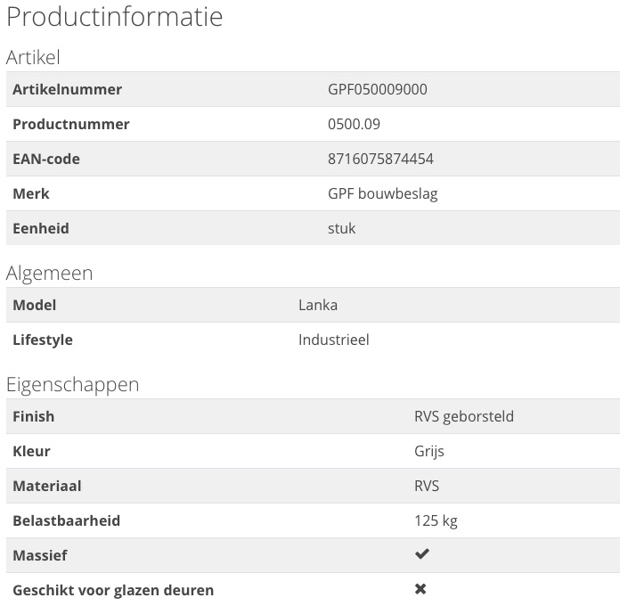This screenshot has height=606, width=620.
Task: Click the Eigenschappen section heading
Action: click(73, 385)
